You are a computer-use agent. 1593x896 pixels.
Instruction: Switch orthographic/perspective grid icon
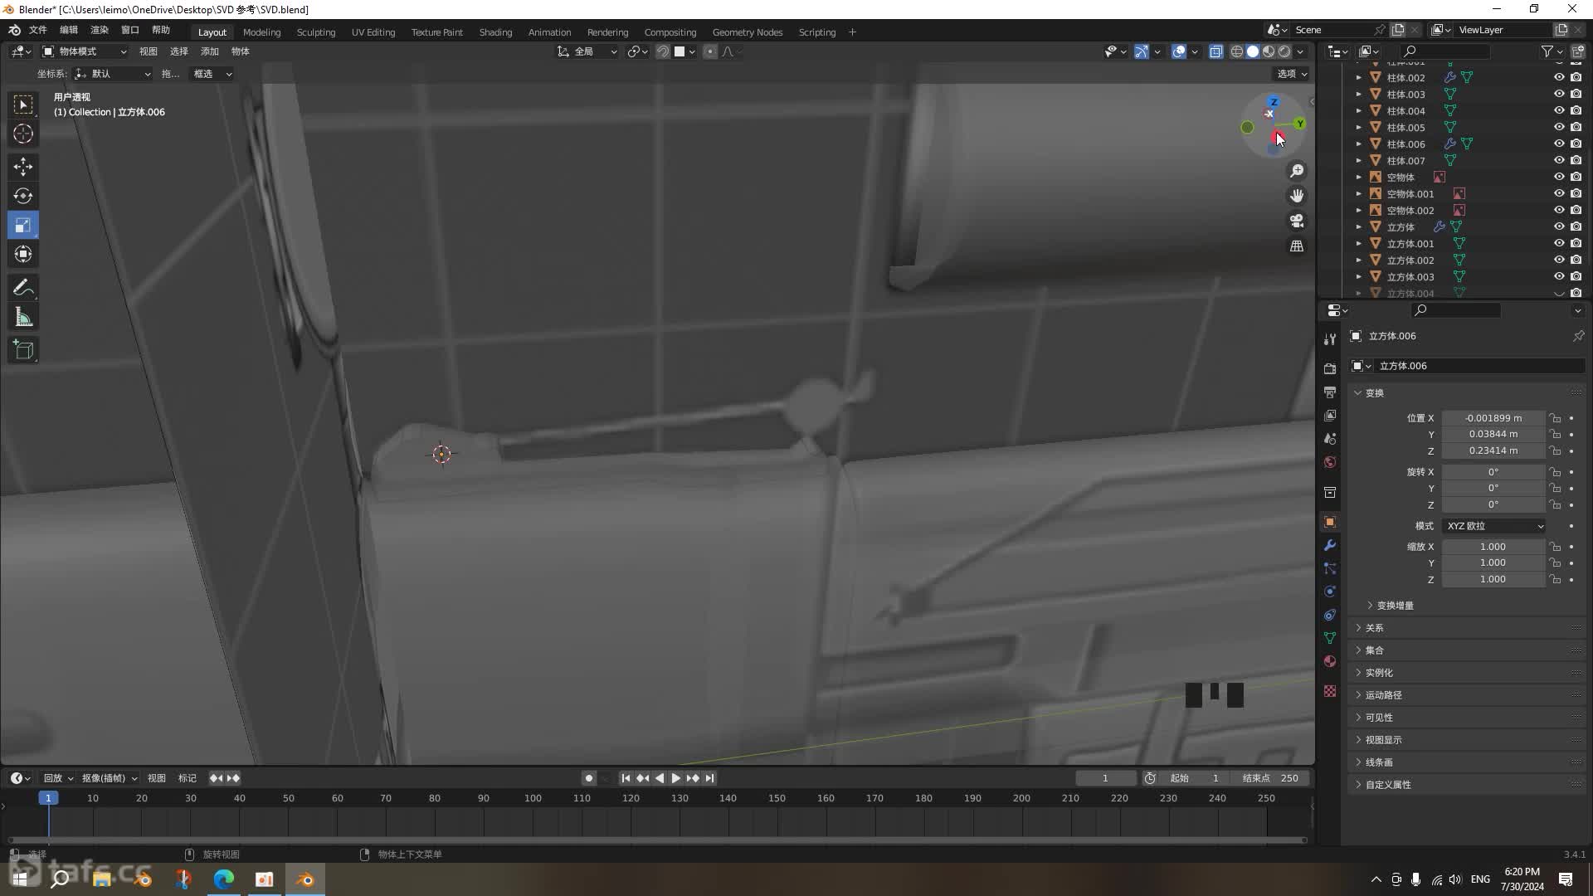[1297, 246]
